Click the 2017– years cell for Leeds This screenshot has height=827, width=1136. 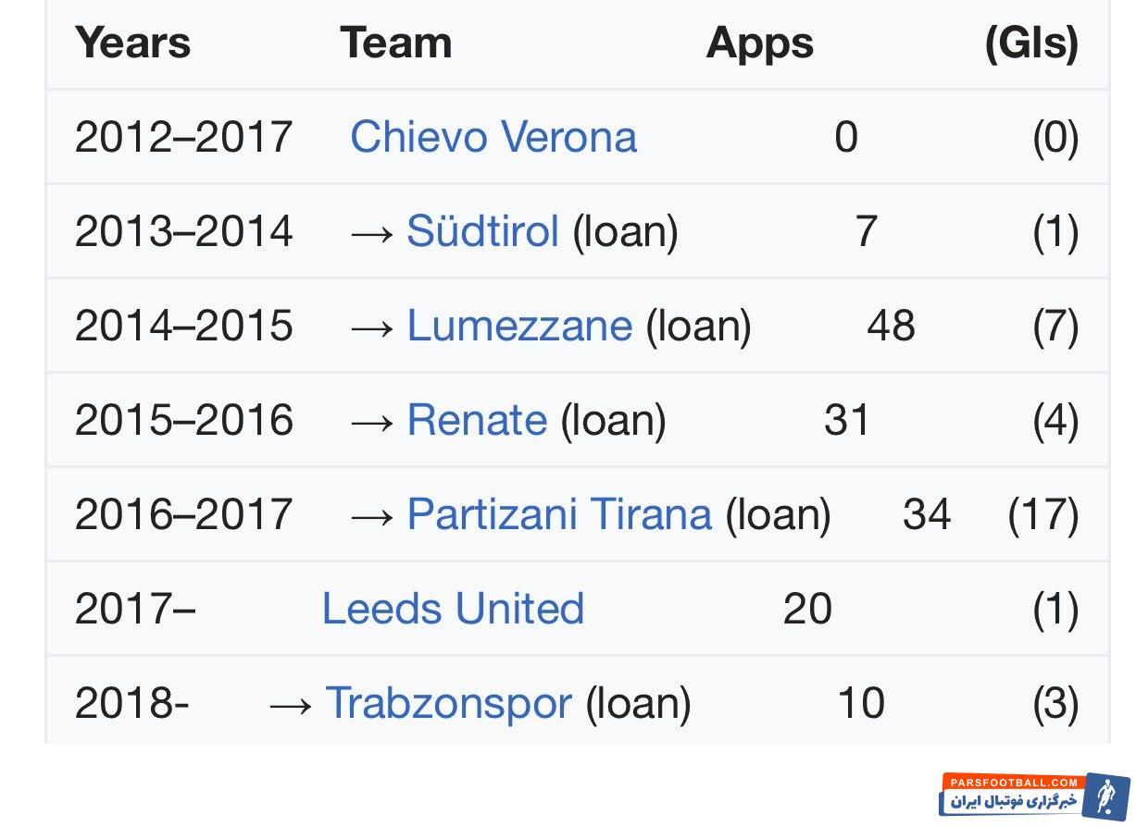(135, 609)
